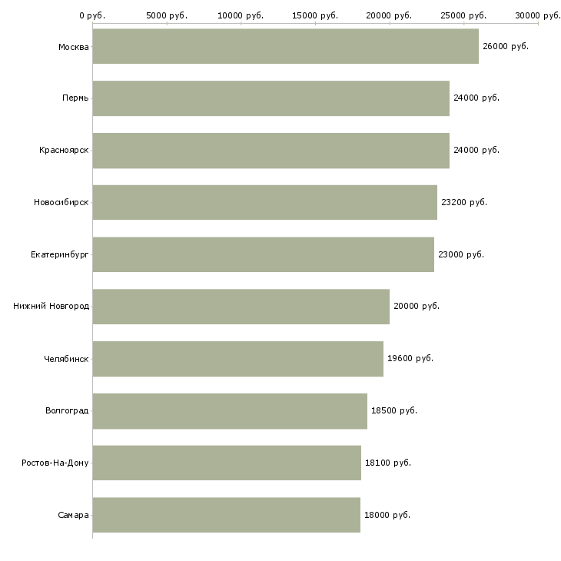Viewport: 561px width, 561px height.
Task: Click the Нижний Новгород axis label
Action: tap(51, 307)
